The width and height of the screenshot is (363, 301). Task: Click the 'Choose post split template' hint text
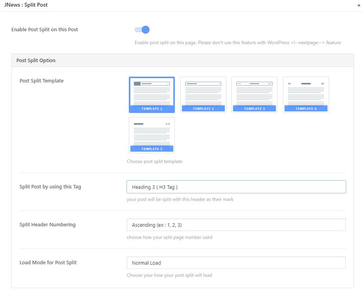pos(155,161)
